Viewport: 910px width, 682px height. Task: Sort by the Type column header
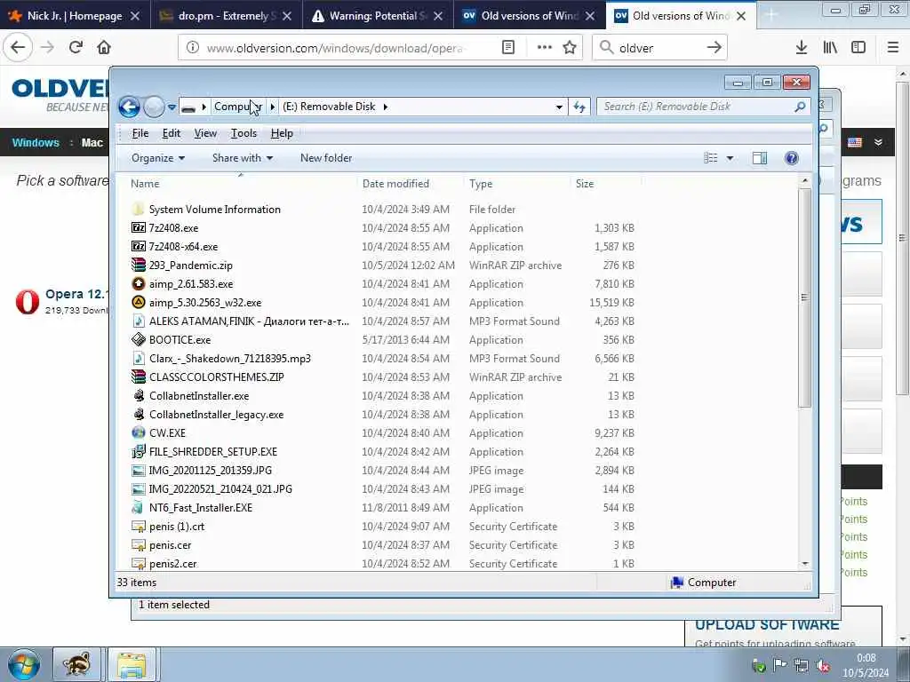click(x=481, y=183)
